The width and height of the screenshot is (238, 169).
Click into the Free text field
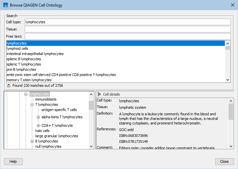(x=128, y=36)
